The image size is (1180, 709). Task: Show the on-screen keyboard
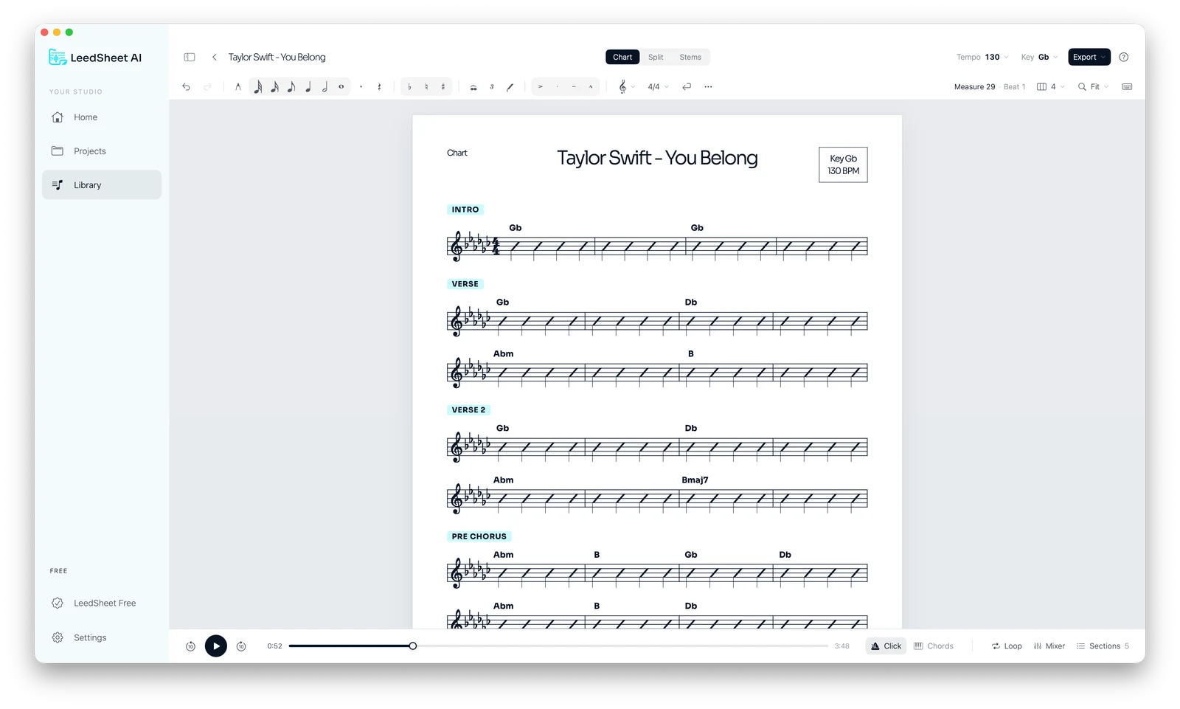tap(1127, 87)
